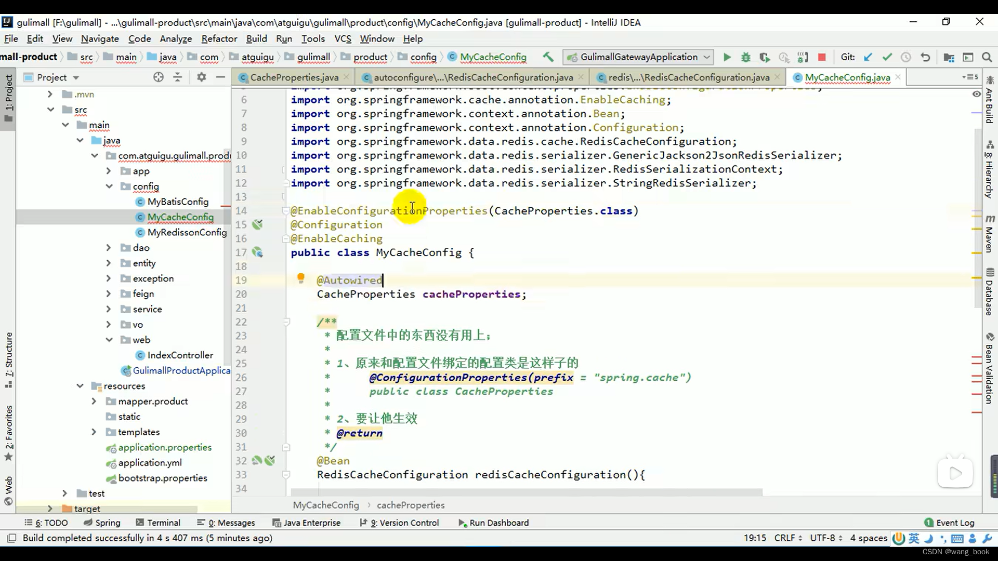Switch to autoconfigure RedisCacheConfiguration.java tab
Screen dimensions: 998x561
473,77
